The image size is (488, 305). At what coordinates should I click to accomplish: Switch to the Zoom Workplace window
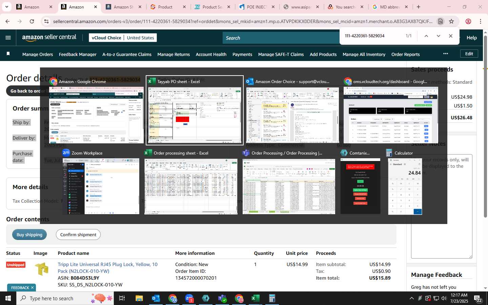101,182
